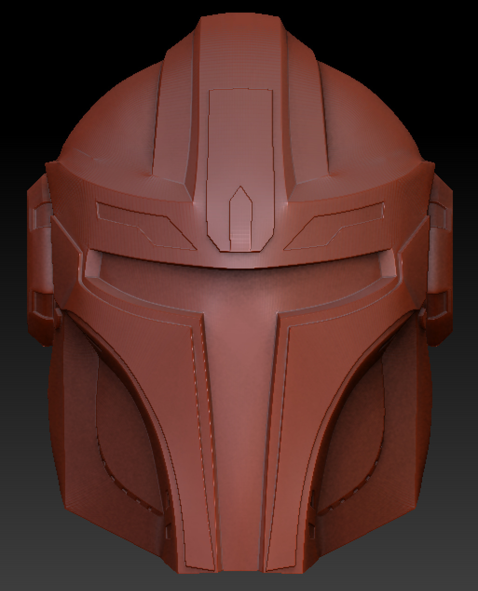Image resolution: width=478 pixels, height=591 pixels.
Task: Click the pointed emblem on helmet forehead
Action: click(x=240, y=219)
